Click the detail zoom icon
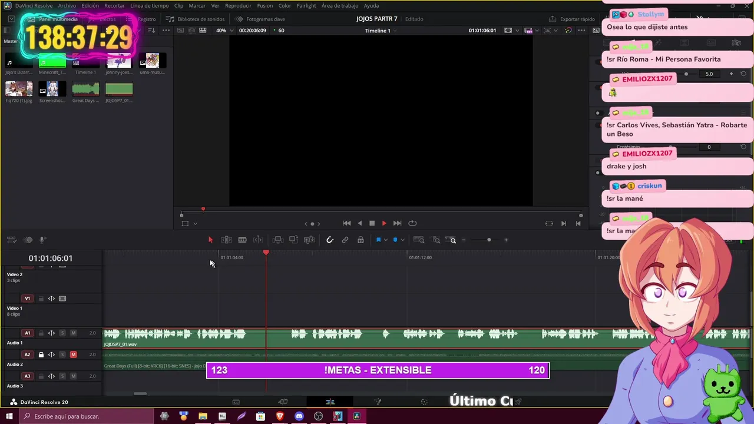Image resolution: width=754 pixels, height=424 pixels. 436,240
